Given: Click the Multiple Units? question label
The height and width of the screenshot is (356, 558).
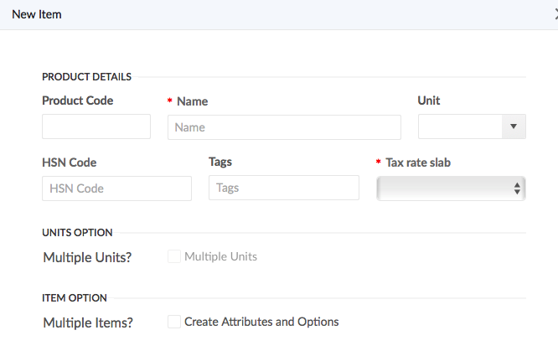Looking at the screenshot, I should pos(87,257).
